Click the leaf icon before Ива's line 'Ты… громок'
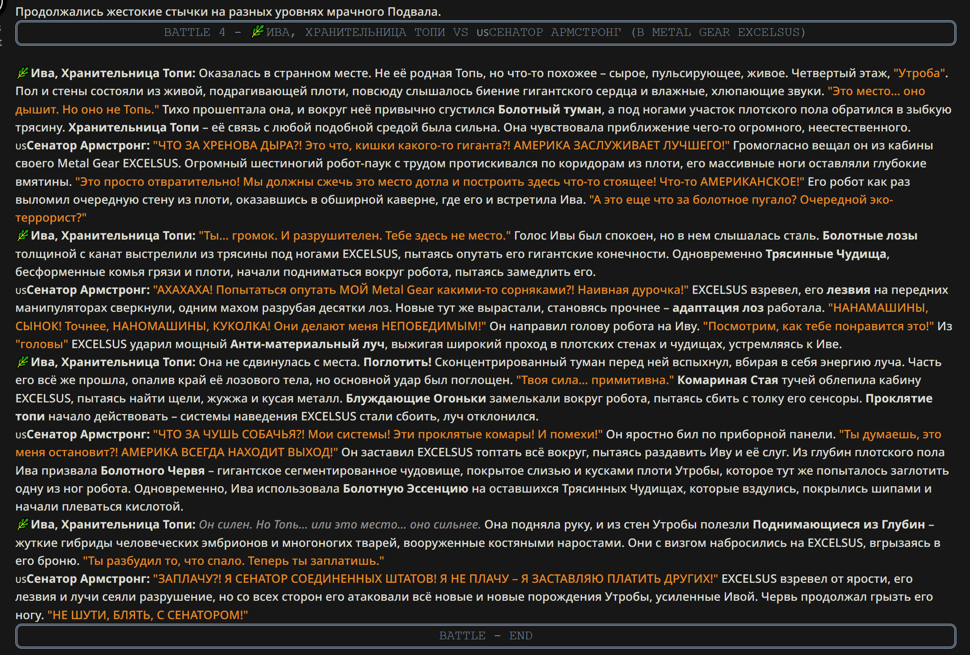 tap(22, 236)
